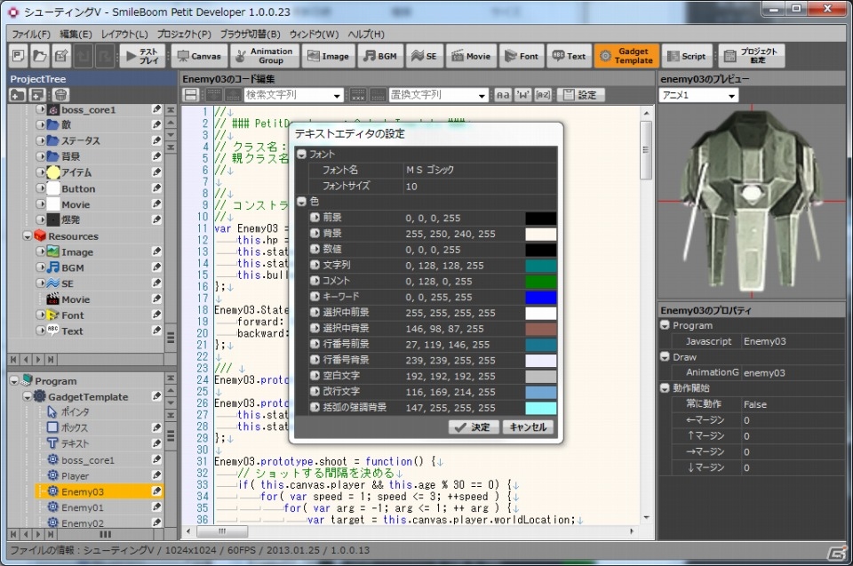Image resolution: width=853 pixels, height=566 pixels.
Task: Click the edit pencil icon for Button row
Action: [x=156, y=188]
